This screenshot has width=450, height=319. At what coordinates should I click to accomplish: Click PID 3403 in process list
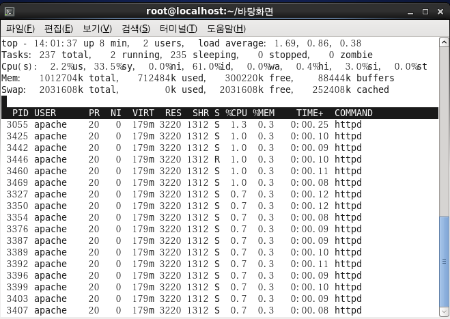(x=17, y=299)
